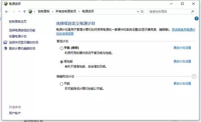This screenshot has height=122, width=201.
Task: Open the recent locations dropdown arrow
Action: (19, 12)
